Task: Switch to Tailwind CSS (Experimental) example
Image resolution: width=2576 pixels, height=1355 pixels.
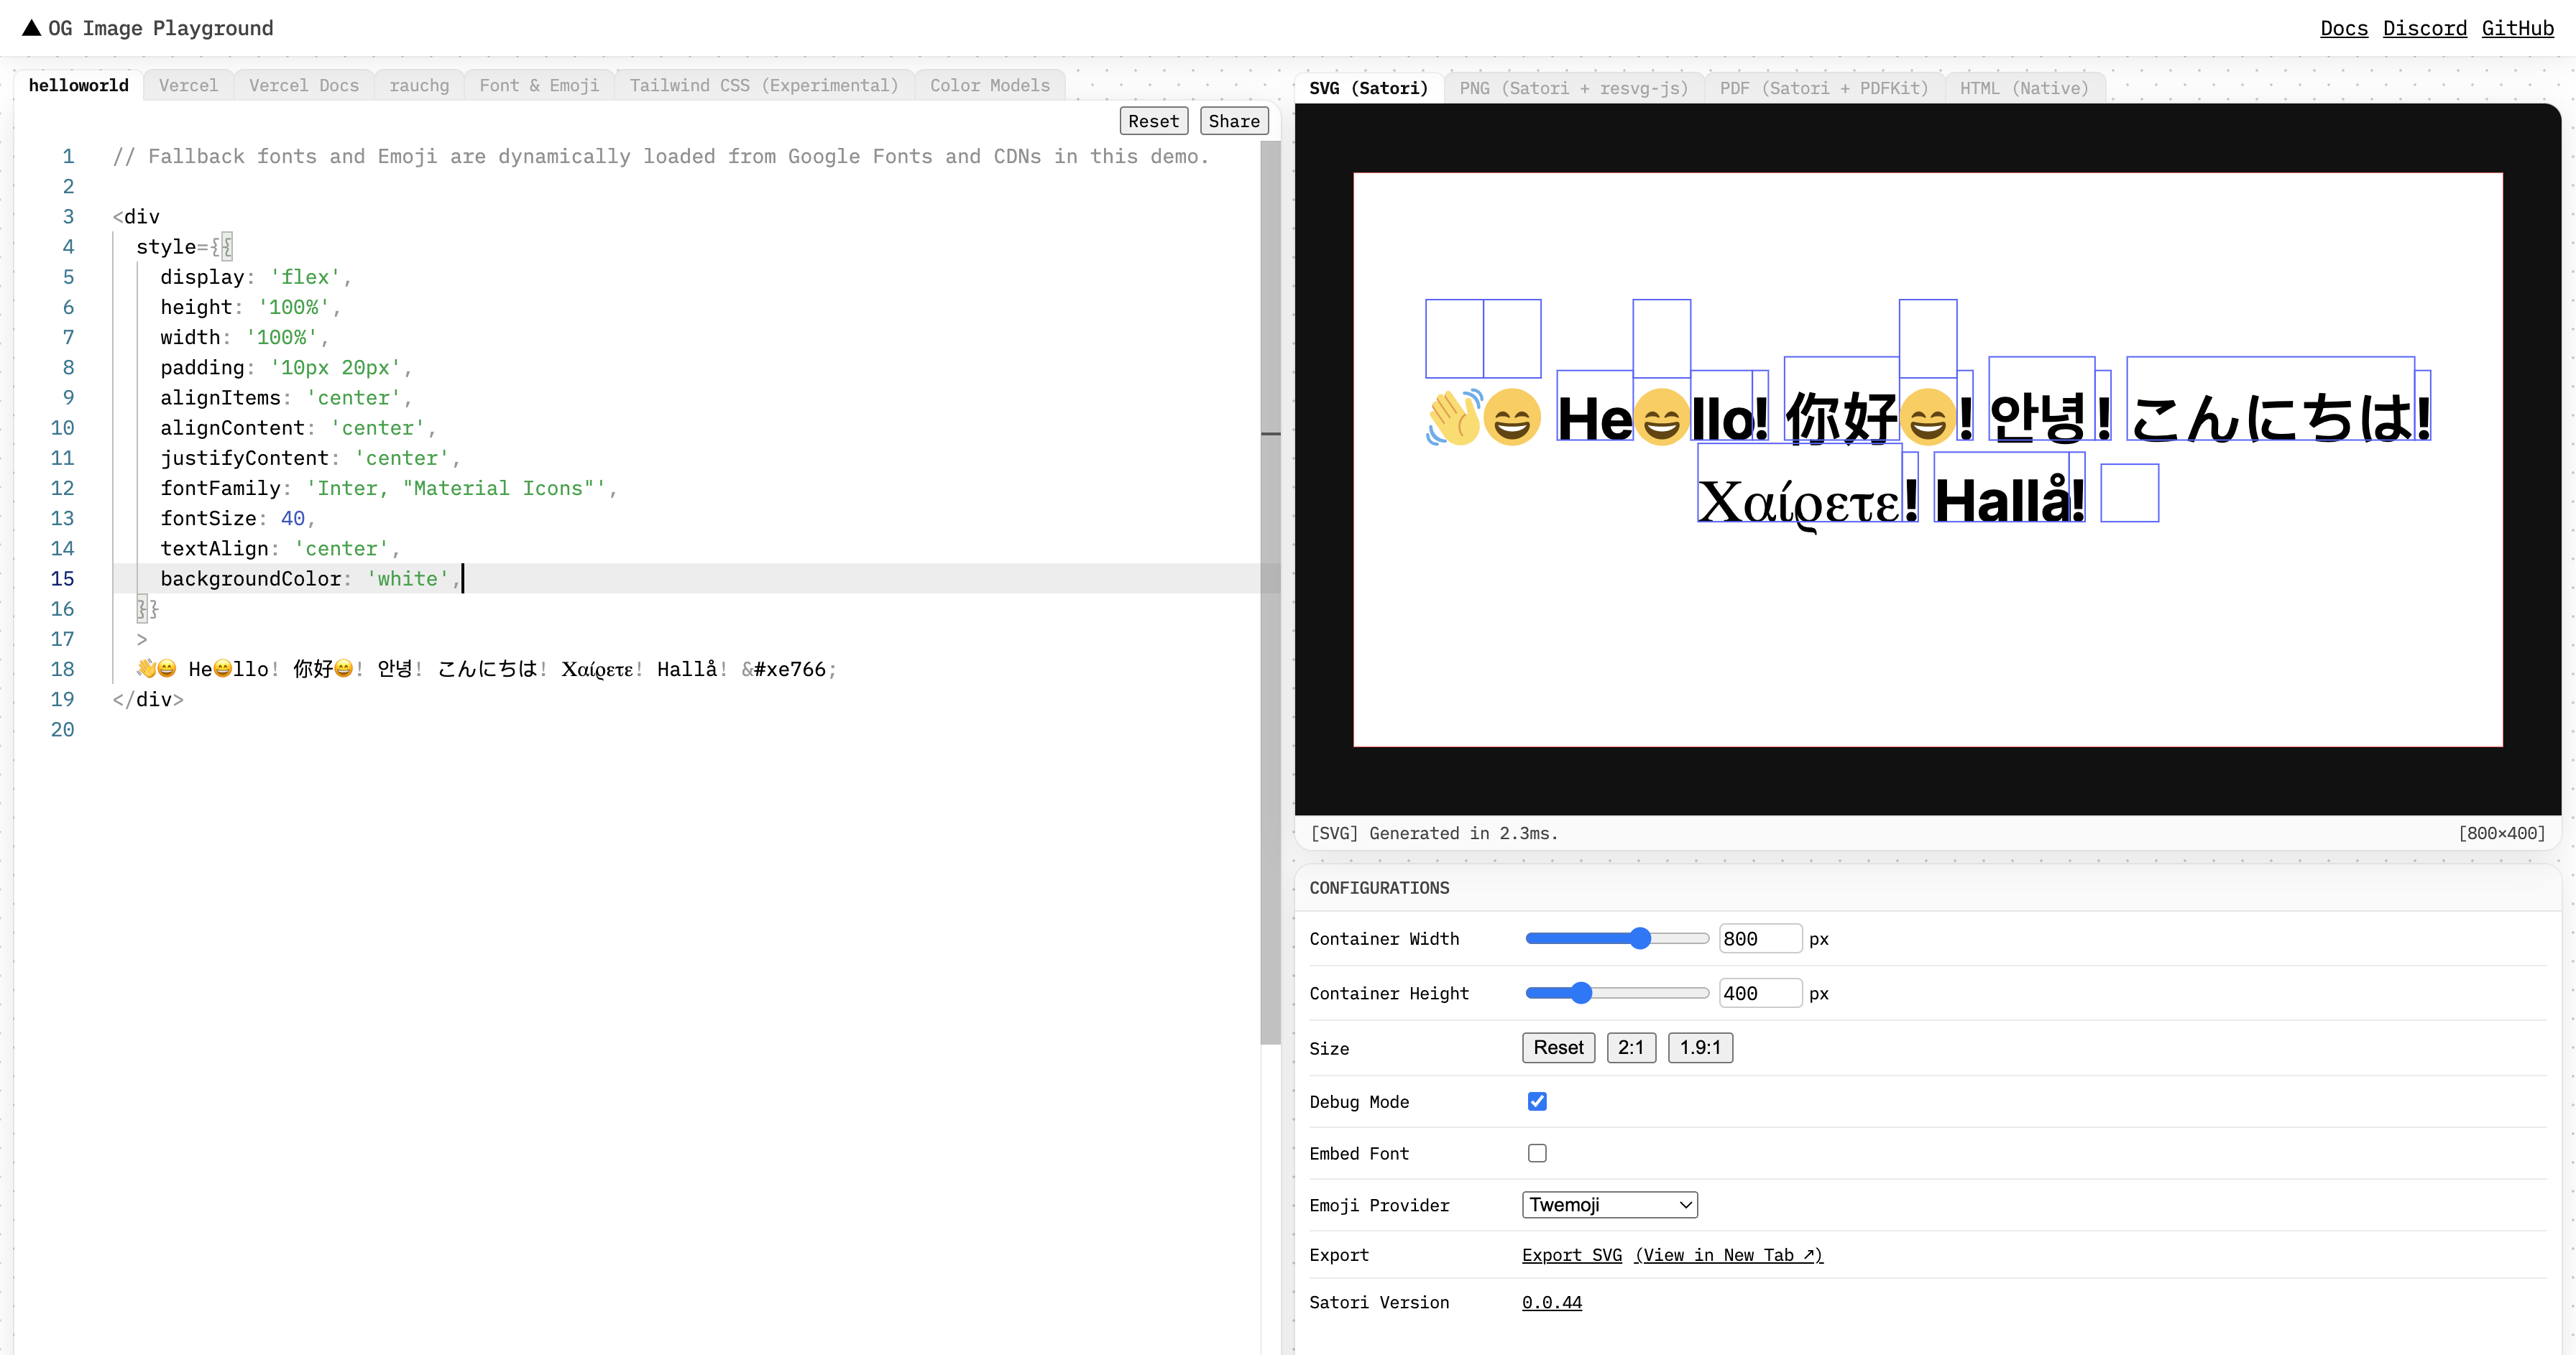Action: (x=763, y=85)
